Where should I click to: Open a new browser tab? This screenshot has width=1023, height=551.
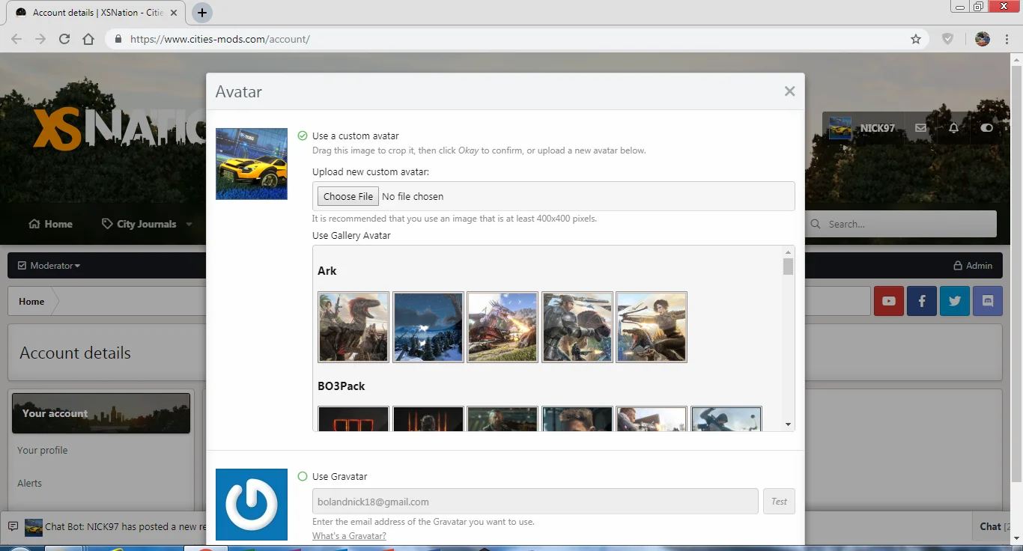pyautogui.click(x=202, y=13)
